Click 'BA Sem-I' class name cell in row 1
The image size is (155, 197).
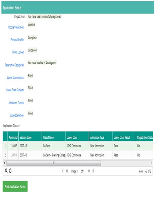pos(54,146)
